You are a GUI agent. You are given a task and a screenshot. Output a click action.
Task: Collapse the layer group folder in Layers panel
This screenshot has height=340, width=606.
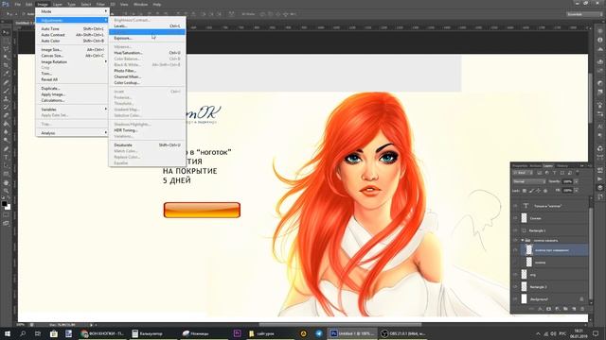tap(523, 240)
